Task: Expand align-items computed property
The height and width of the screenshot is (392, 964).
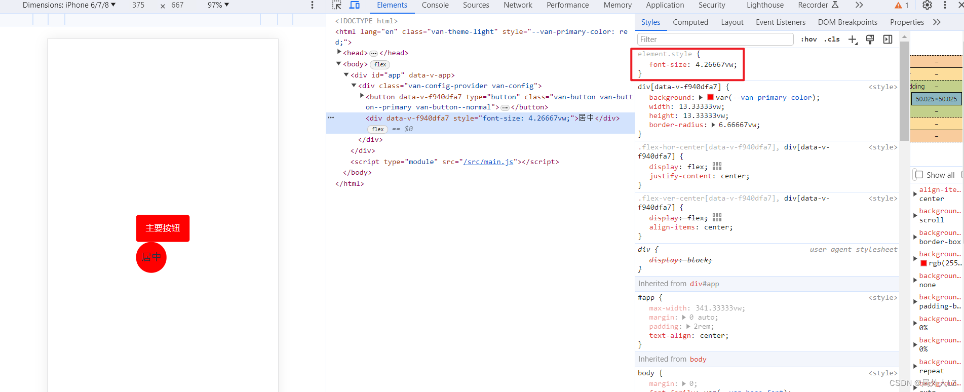Action: pyautogui.click(x=915, y=194)
